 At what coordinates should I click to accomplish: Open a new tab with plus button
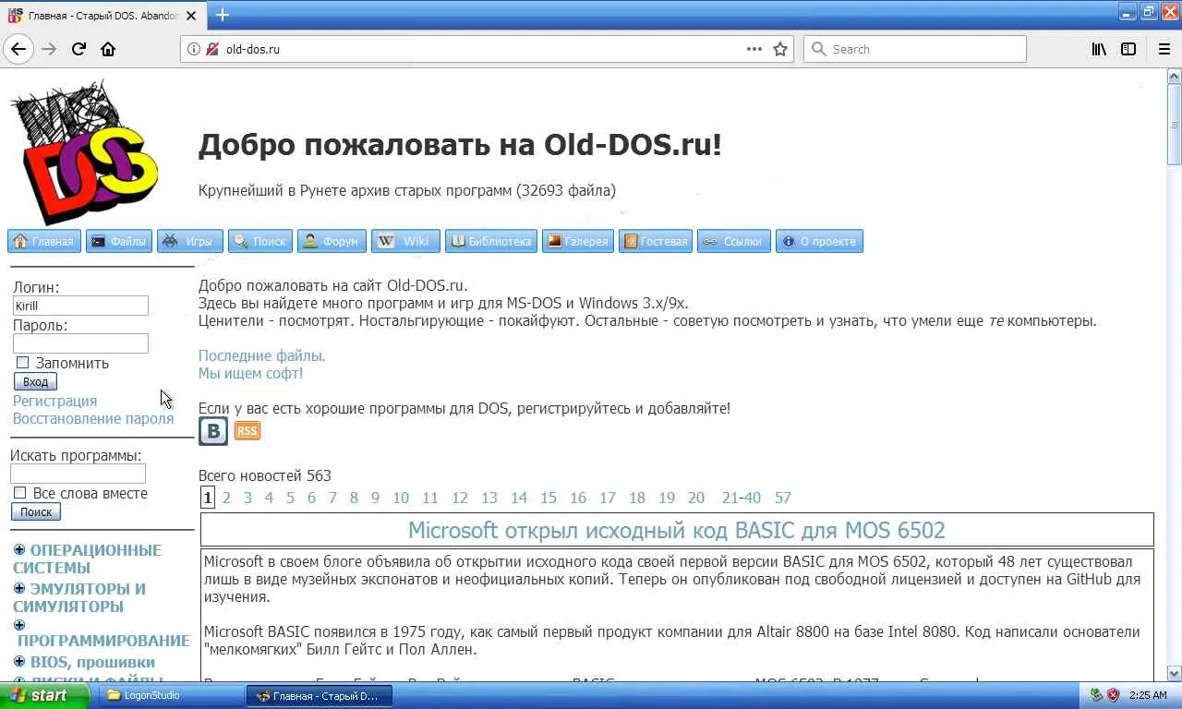pyautogui.click(x=223, y=15)
